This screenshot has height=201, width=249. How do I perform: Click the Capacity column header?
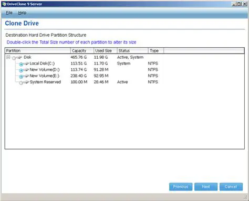(x=82, y=51)
